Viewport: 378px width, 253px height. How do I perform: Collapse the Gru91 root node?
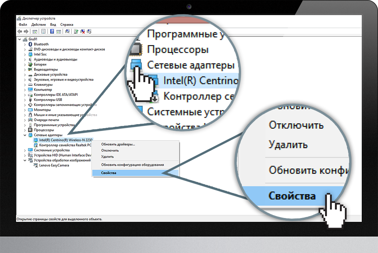click(x=20, y=39)
